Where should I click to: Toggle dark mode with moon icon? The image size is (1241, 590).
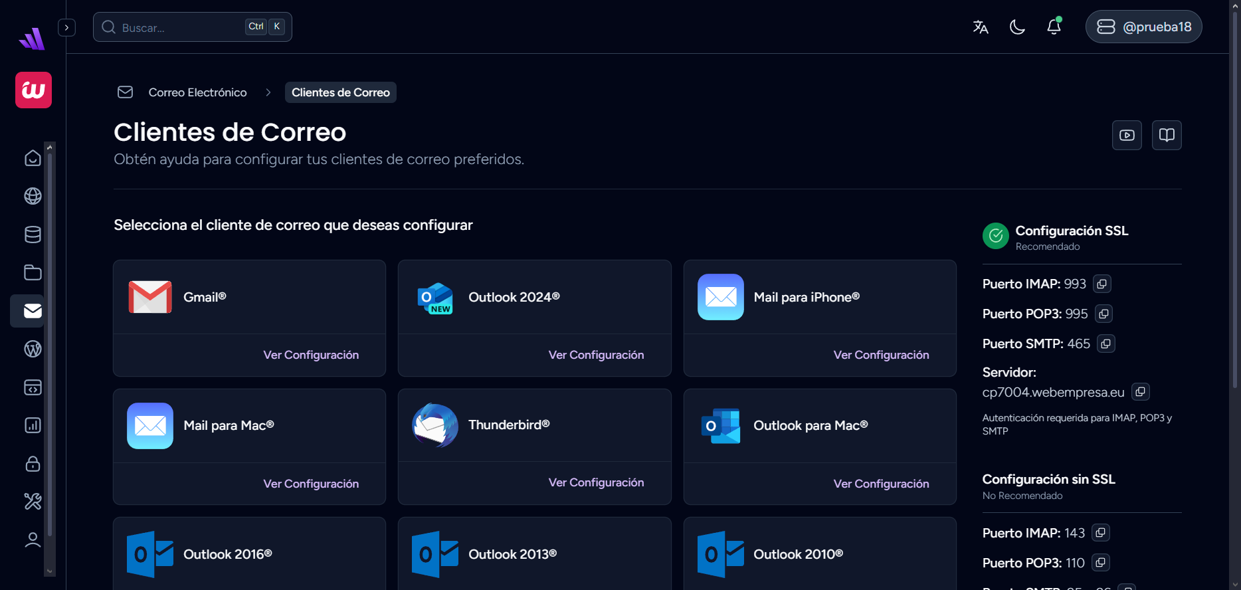[1017, 27]
